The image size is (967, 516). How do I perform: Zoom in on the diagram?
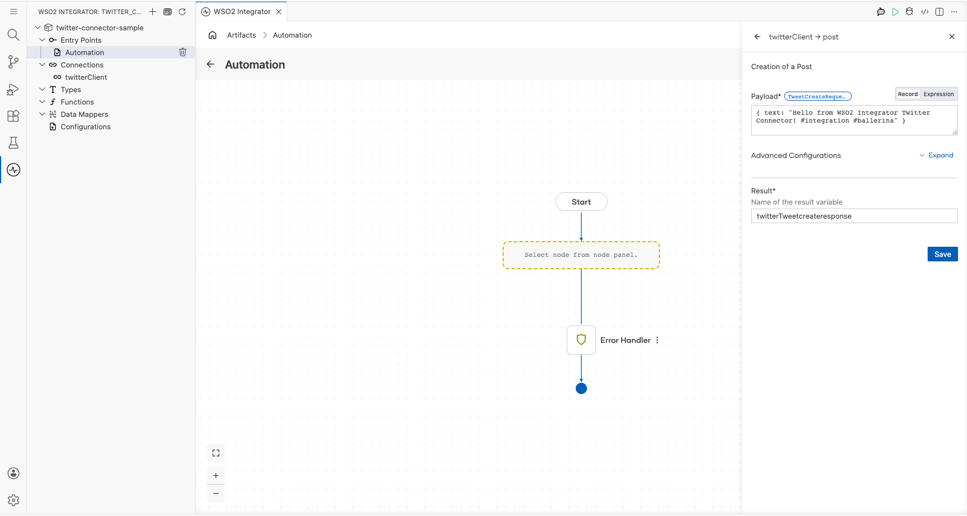216,476
